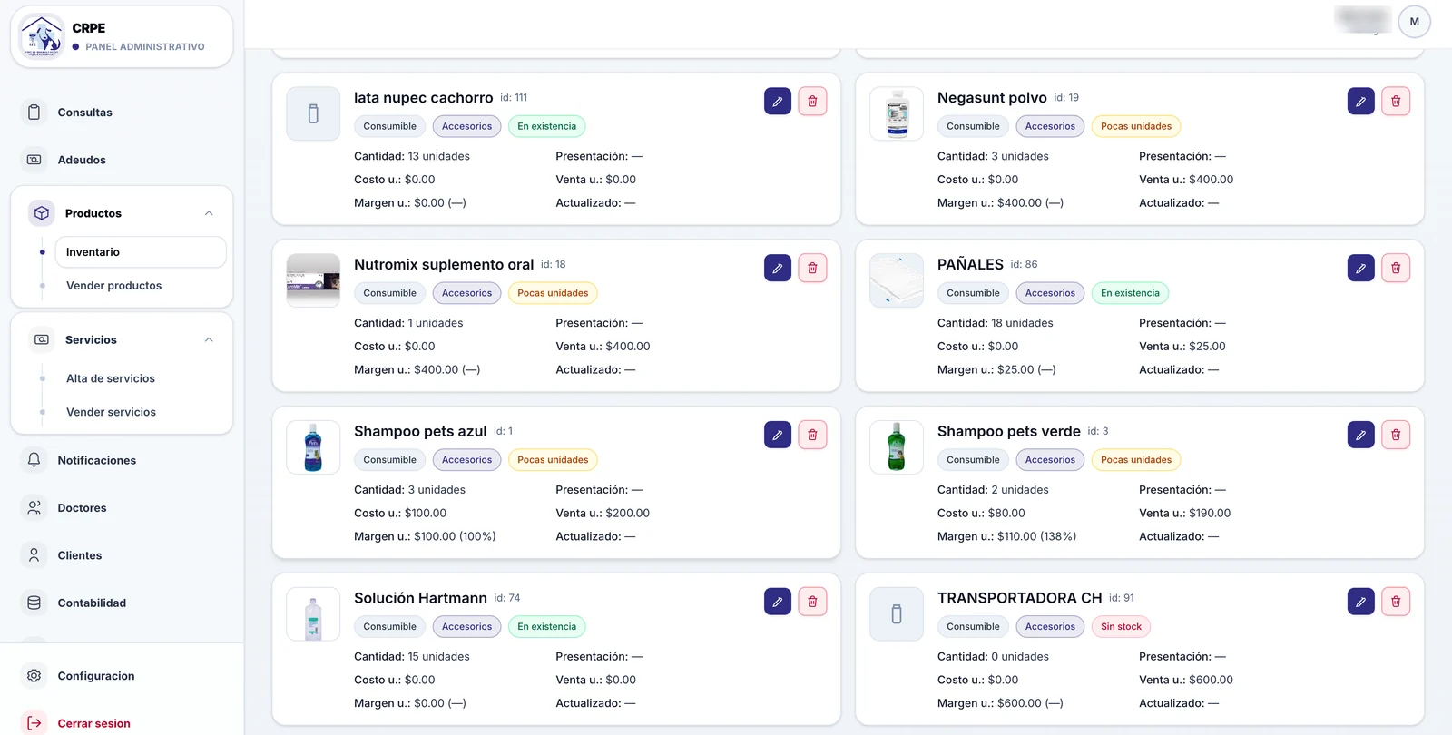Screen dimensions: 1452x735
Task: Click the Sin stock tag on TRANSPORTADORA CH
Action: tap(1121, 627)
